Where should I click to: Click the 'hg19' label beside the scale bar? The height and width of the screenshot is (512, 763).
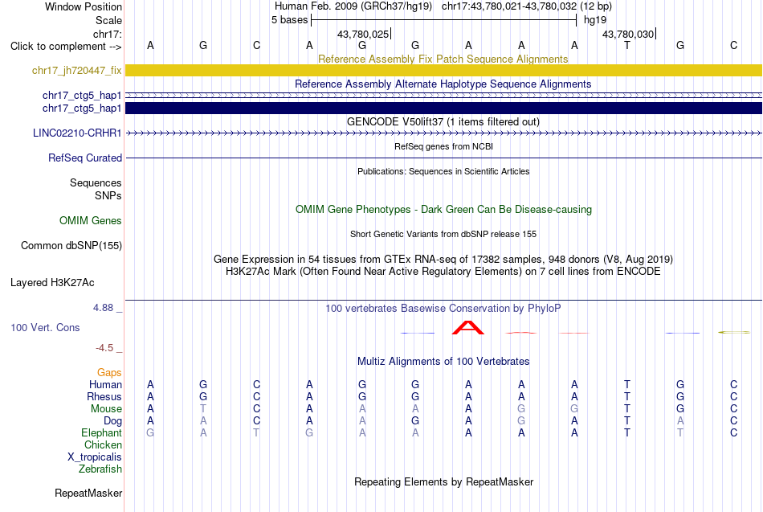[595, 20]
